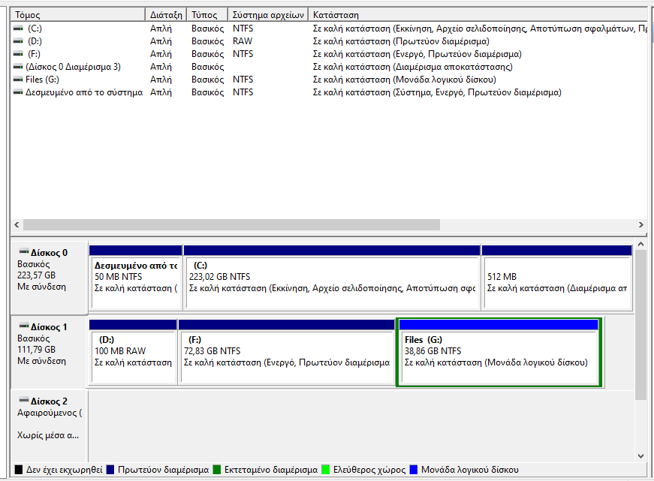Image resolution: width=654 pixels, height=481 pixels.
Task: Select the (C:) volume row in the list
Action: click(x=330, y=29)
